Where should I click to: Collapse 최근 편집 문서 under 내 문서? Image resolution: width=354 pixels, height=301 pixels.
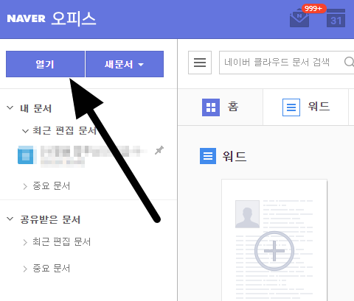(25, 131)
